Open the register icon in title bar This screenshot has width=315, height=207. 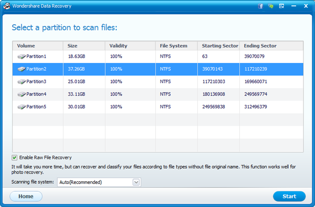(281, 6)
